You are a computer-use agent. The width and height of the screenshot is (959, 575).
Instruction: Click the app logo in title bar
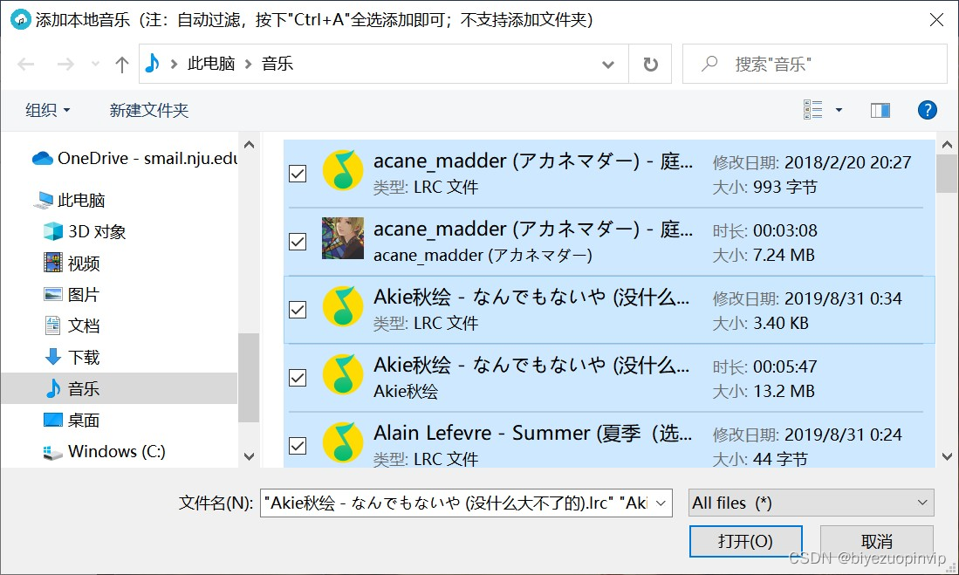[21, 19]
